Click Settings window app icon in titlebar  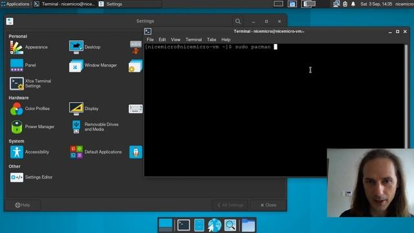(10, 21)
